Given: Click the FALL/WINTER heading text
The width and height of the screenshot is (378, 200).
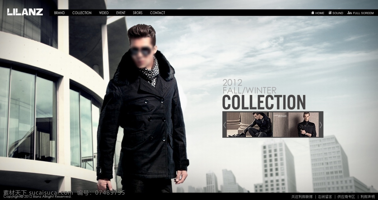Looking at the screenshot, I should (x=249, y=90).
